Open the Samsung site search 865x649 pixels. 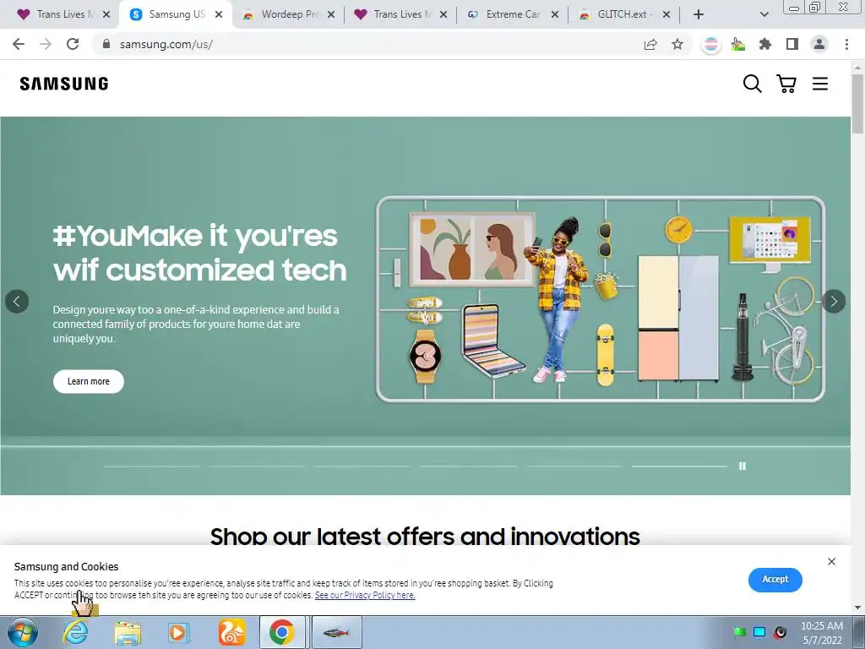pyautogui.click(x=752, y=84)
